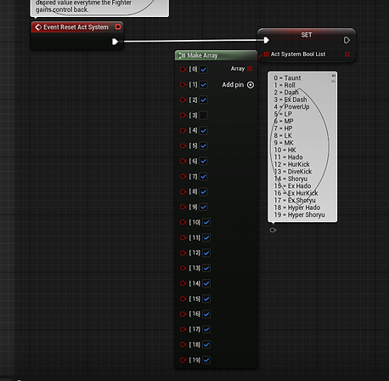Click the move-list comment box with Taunt
Image resolution: width=389 pixels, height=381 pixels.
click(302, 146)
